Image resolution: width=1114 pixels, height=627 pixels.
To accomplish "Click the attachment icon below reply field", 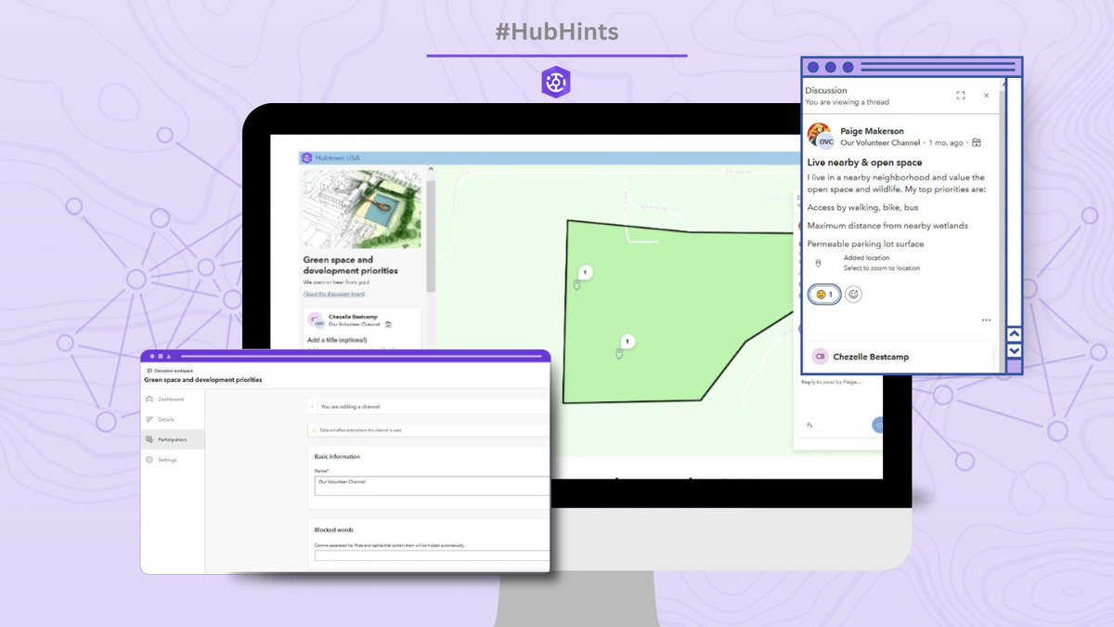I will [x=810, y=425].
